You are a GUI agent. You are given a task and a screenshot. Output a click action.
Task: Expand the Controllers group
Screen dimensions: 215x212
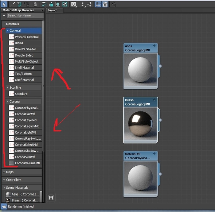(x=21, y=180)
